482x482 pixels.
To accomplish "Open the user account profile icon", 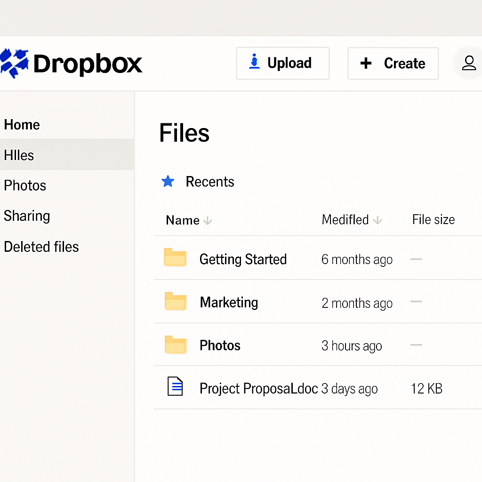I will pos(469,63).
